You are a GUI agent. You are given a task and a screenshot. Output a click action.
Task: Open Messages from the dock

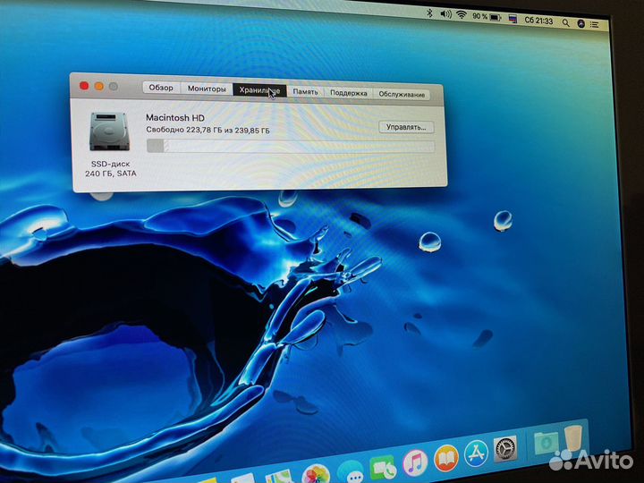[351, 470]
